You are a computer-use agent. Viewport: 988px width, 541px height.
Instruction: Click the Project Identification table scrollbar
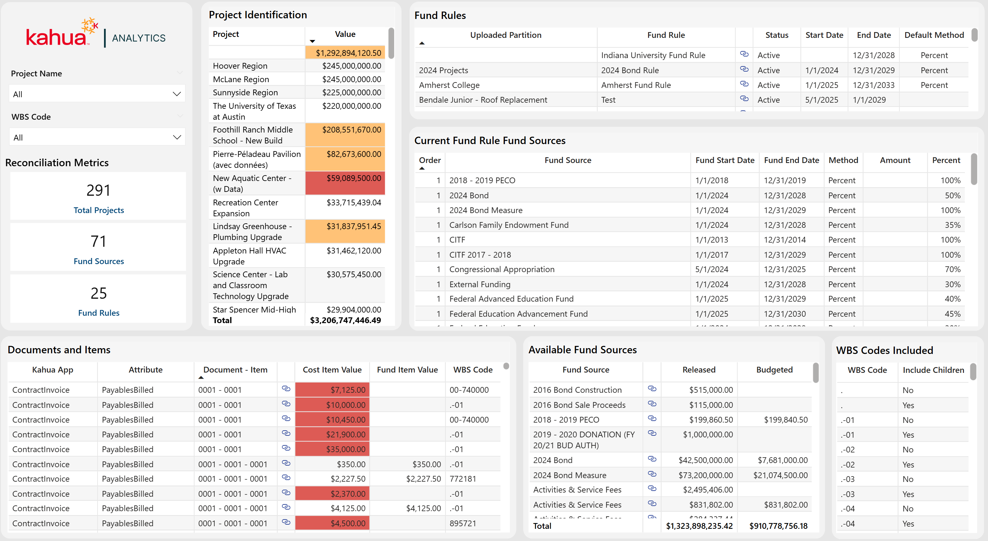[x=391, y=43]
